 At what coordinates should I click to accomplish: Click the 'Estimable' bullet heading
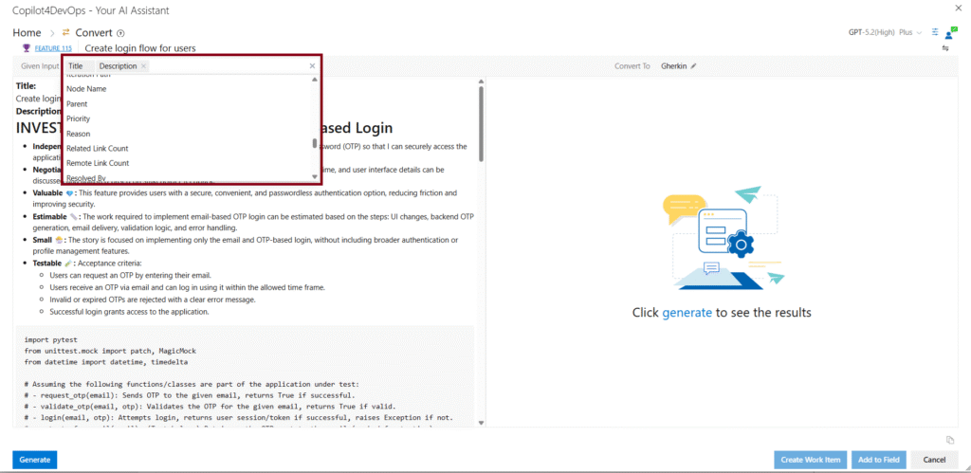(49, 217)
